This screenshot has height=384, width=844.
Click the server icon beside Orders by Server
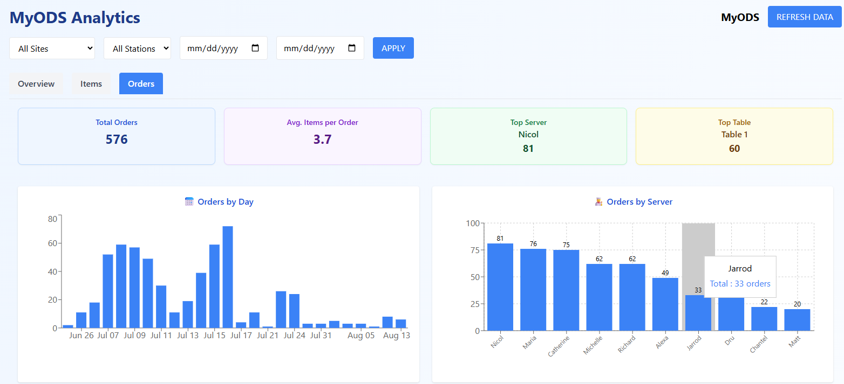(597, 201)
